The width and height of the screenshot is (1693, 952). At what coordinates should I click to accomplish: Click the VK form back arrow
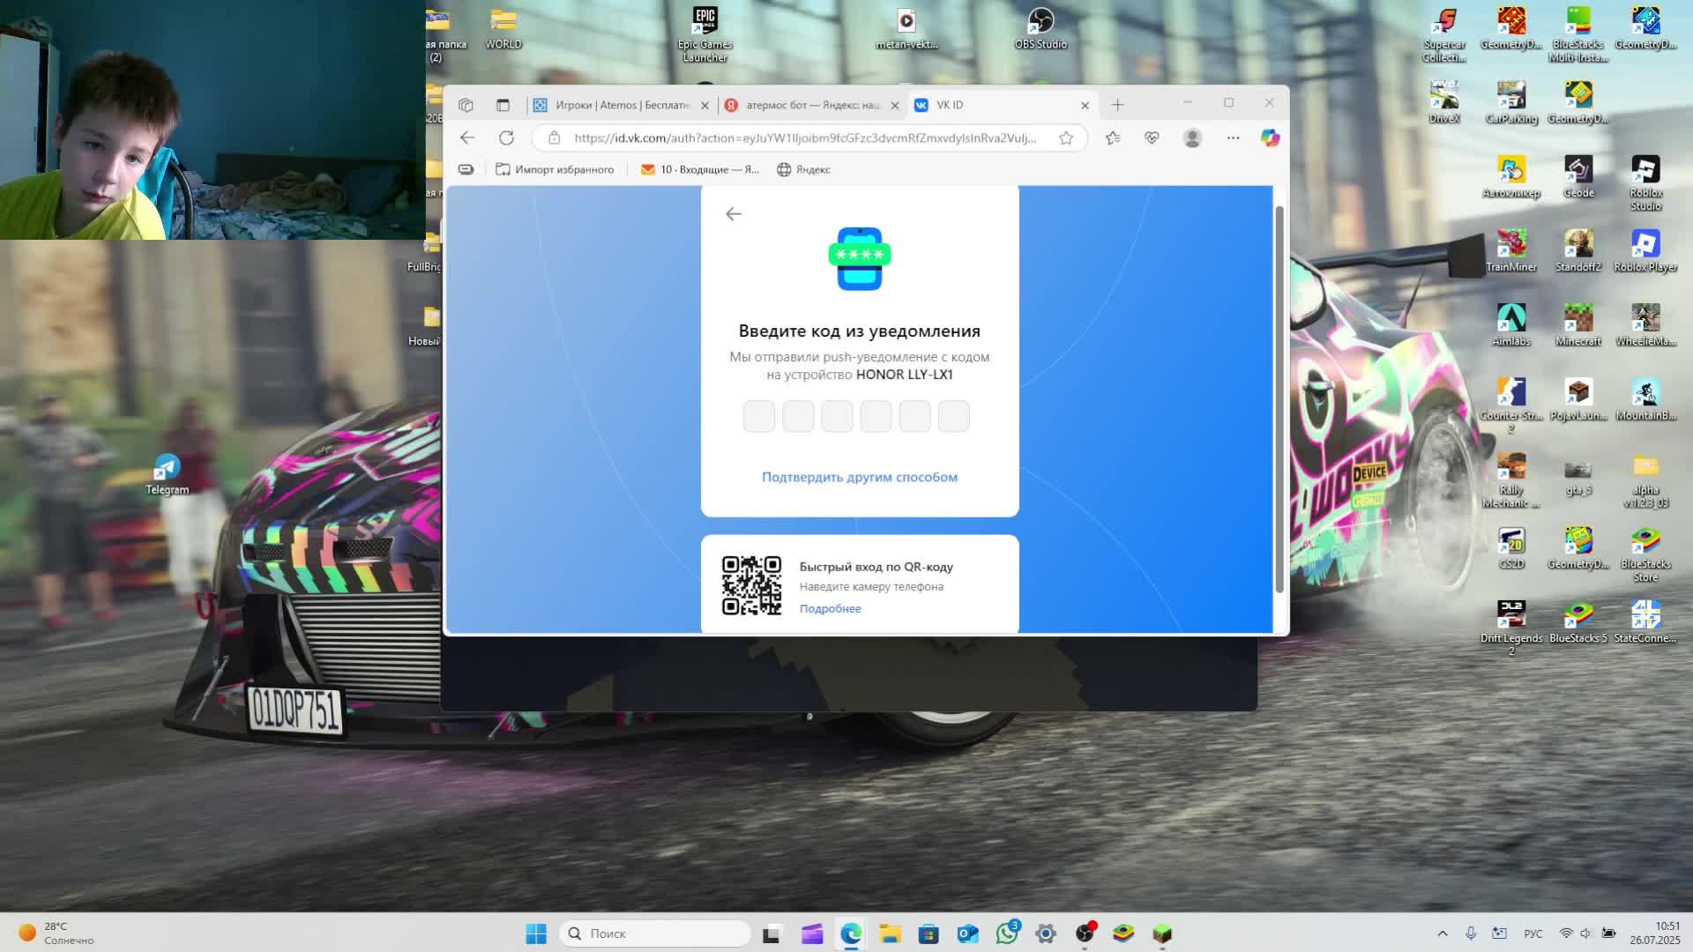click(734, 214)
